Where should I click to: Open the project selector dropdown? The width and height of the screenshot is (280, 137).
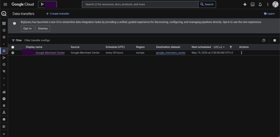click(x=48, y=4)
